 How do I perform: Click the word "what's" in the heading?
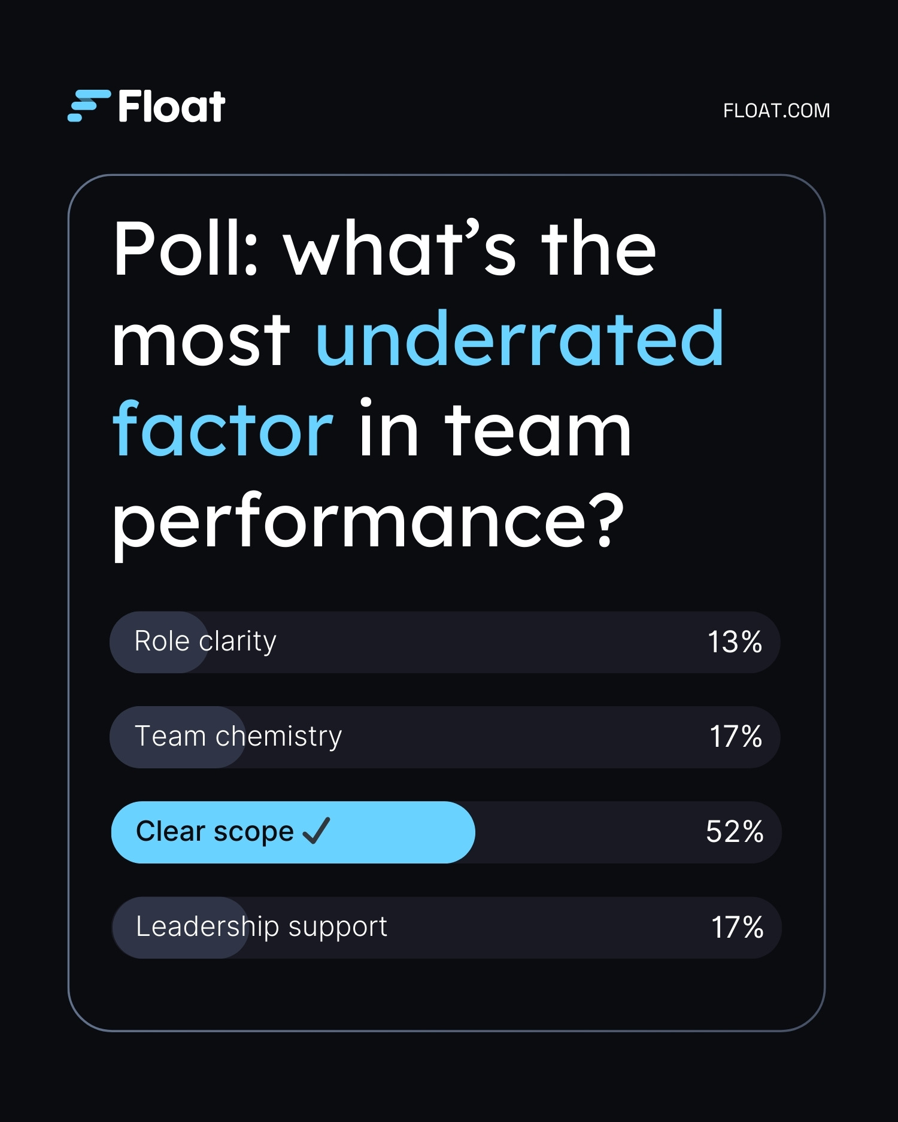click(400, 248)
